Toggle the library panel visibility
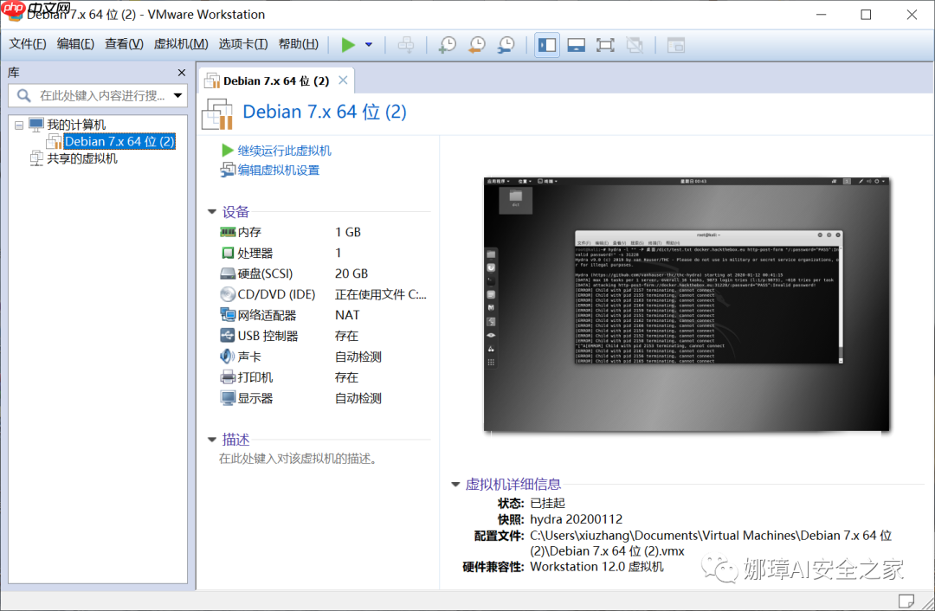 (x=546, y=44)
